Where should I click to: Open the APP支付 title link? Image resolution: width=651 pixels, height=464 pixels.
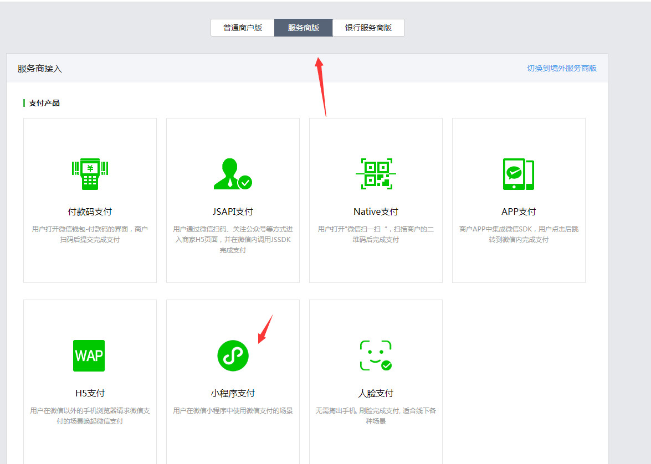[x=519, y=212]
